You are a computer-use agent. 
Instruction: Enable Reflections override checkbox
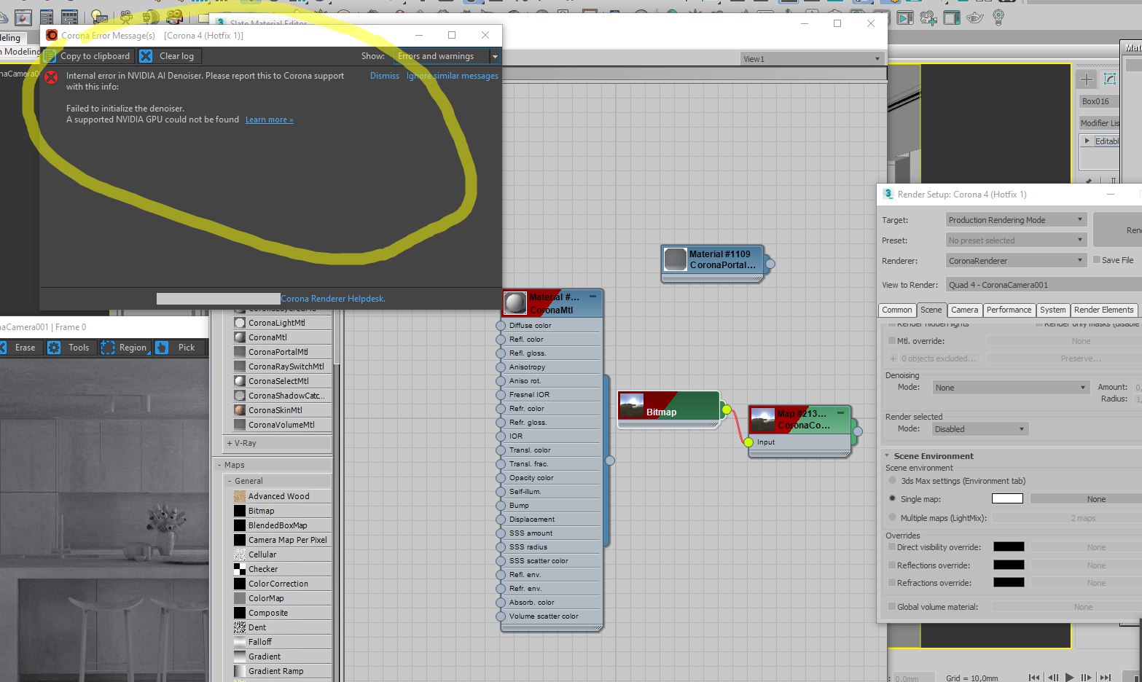[892, 565]
